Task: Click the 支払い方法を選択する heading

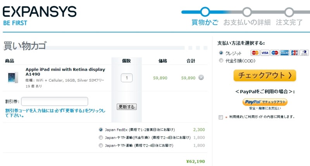Action: [x=241, y=43]
